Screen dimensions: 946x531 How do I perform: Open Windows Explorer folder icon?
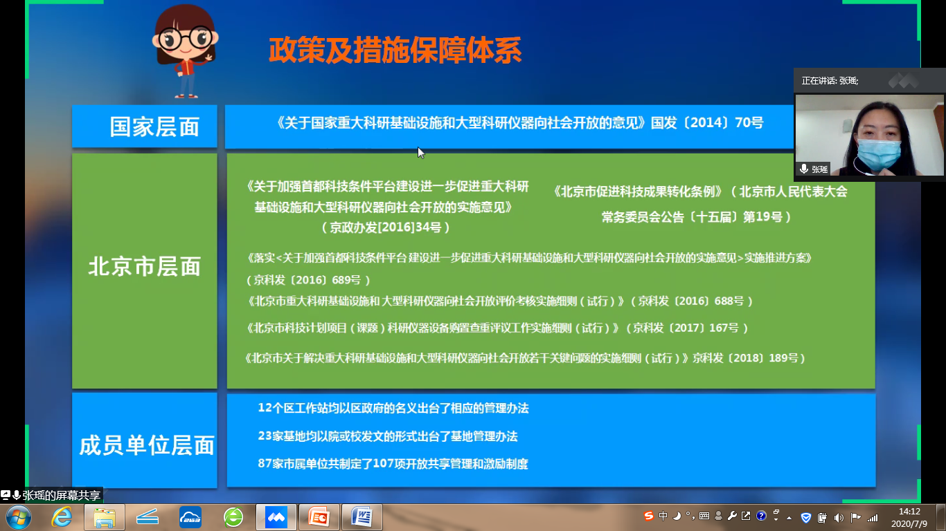point(105,517)
